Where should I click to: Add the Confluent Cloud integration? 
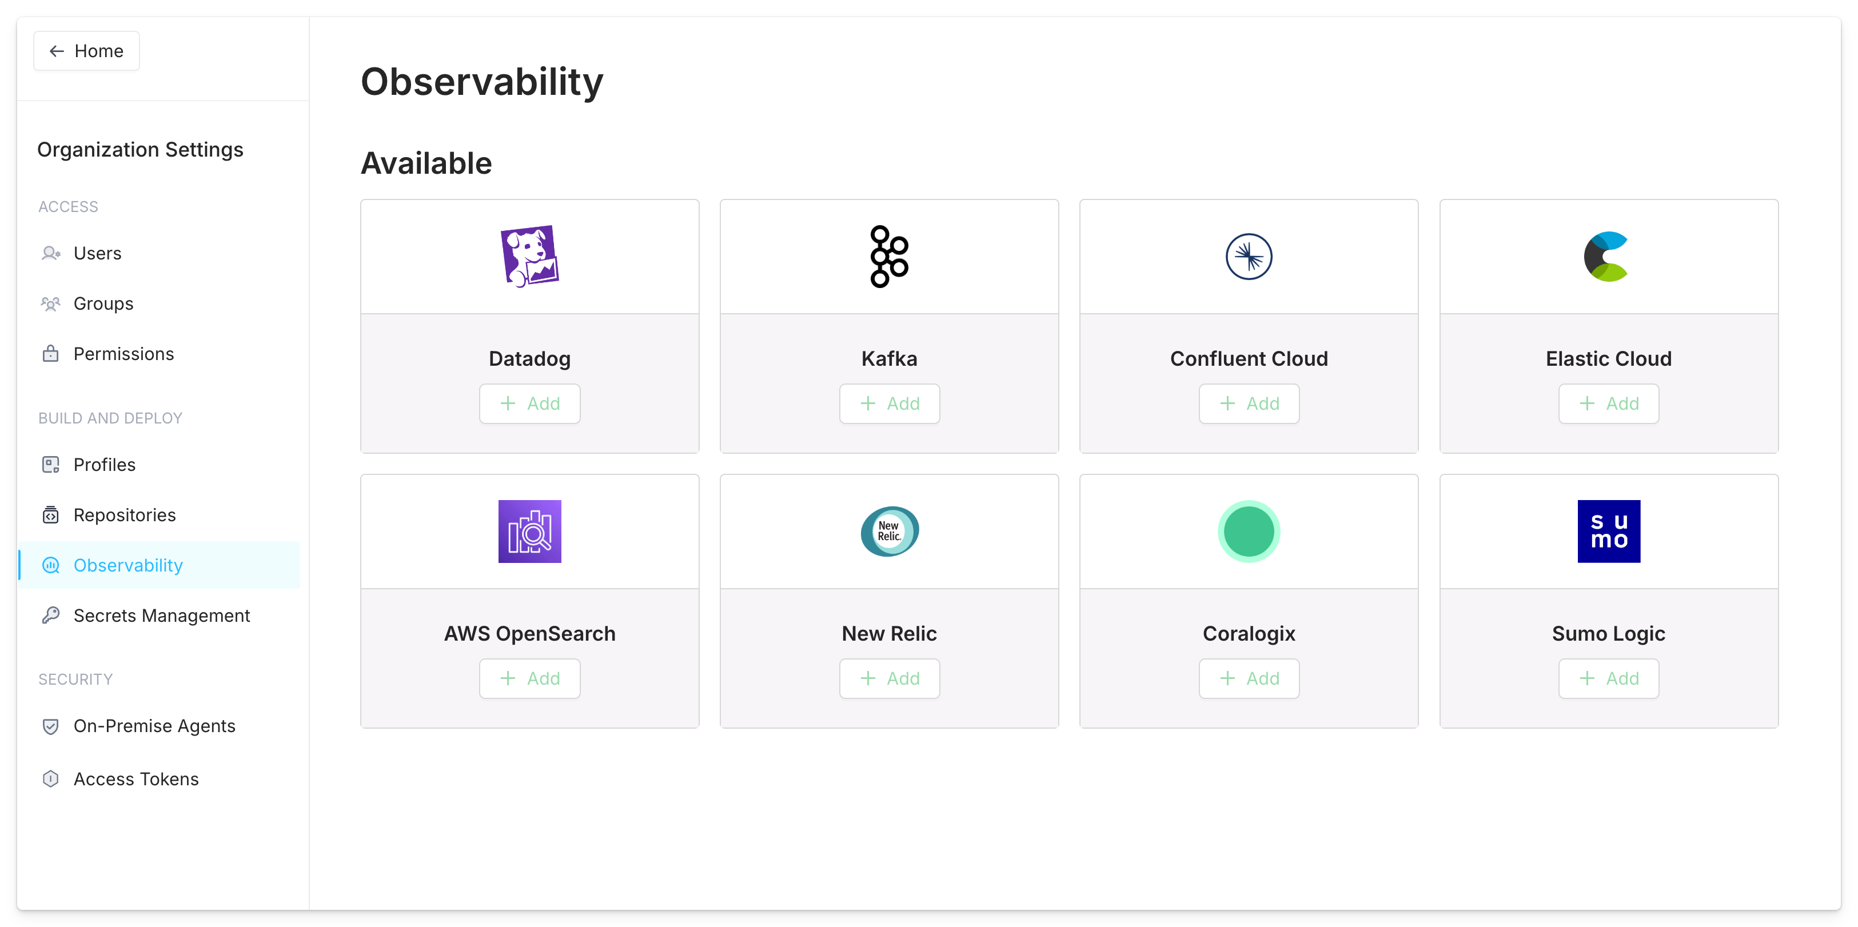tap(1249, 403)
